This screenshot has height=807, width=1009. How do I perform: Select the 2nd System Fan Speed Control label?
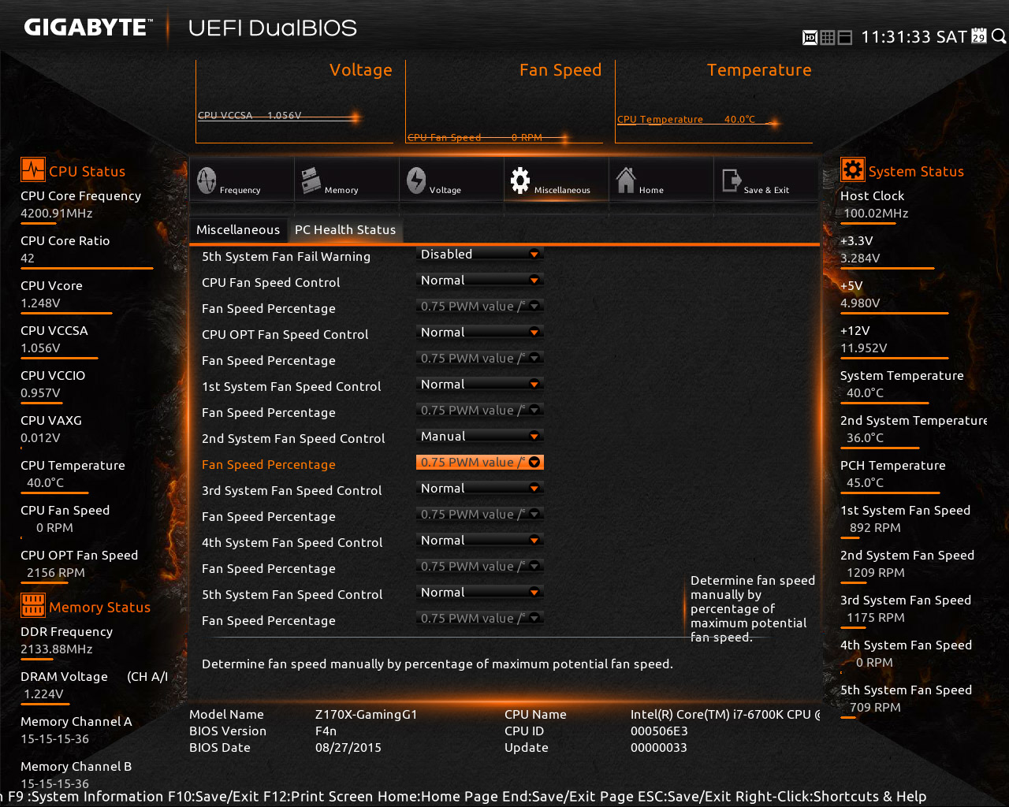tap(293, 438)
